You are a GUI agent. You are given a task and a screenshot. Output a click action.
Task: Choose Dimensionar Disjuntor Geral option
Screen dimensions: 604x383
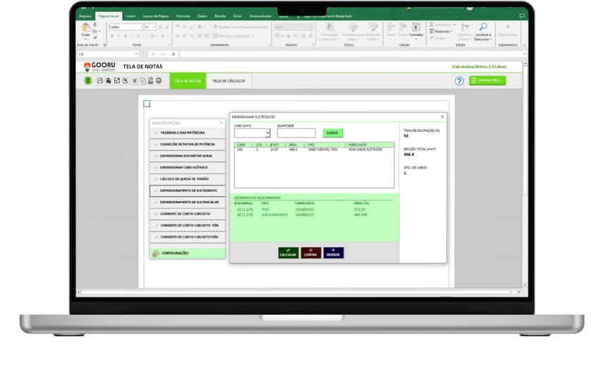point(188,156)
